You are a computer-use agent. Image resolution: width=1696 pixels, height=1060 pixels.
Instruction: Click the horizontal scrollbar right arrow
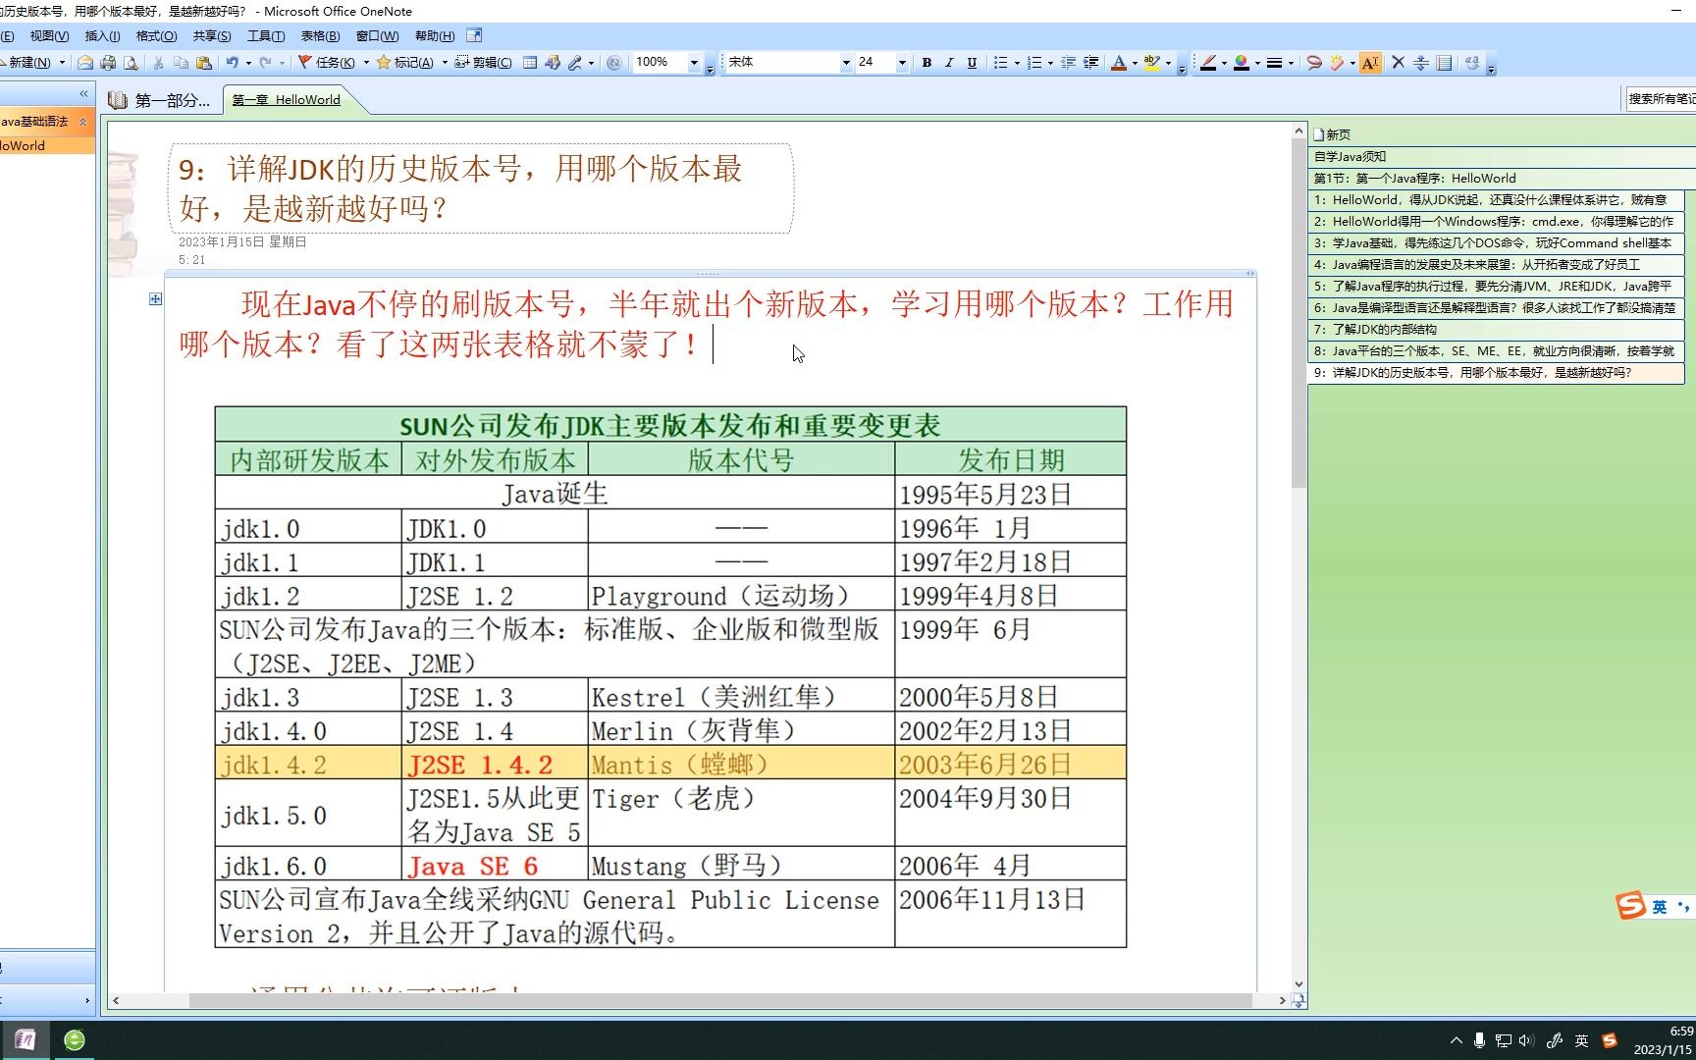pyautogui.click(x=1282, y=1001)
